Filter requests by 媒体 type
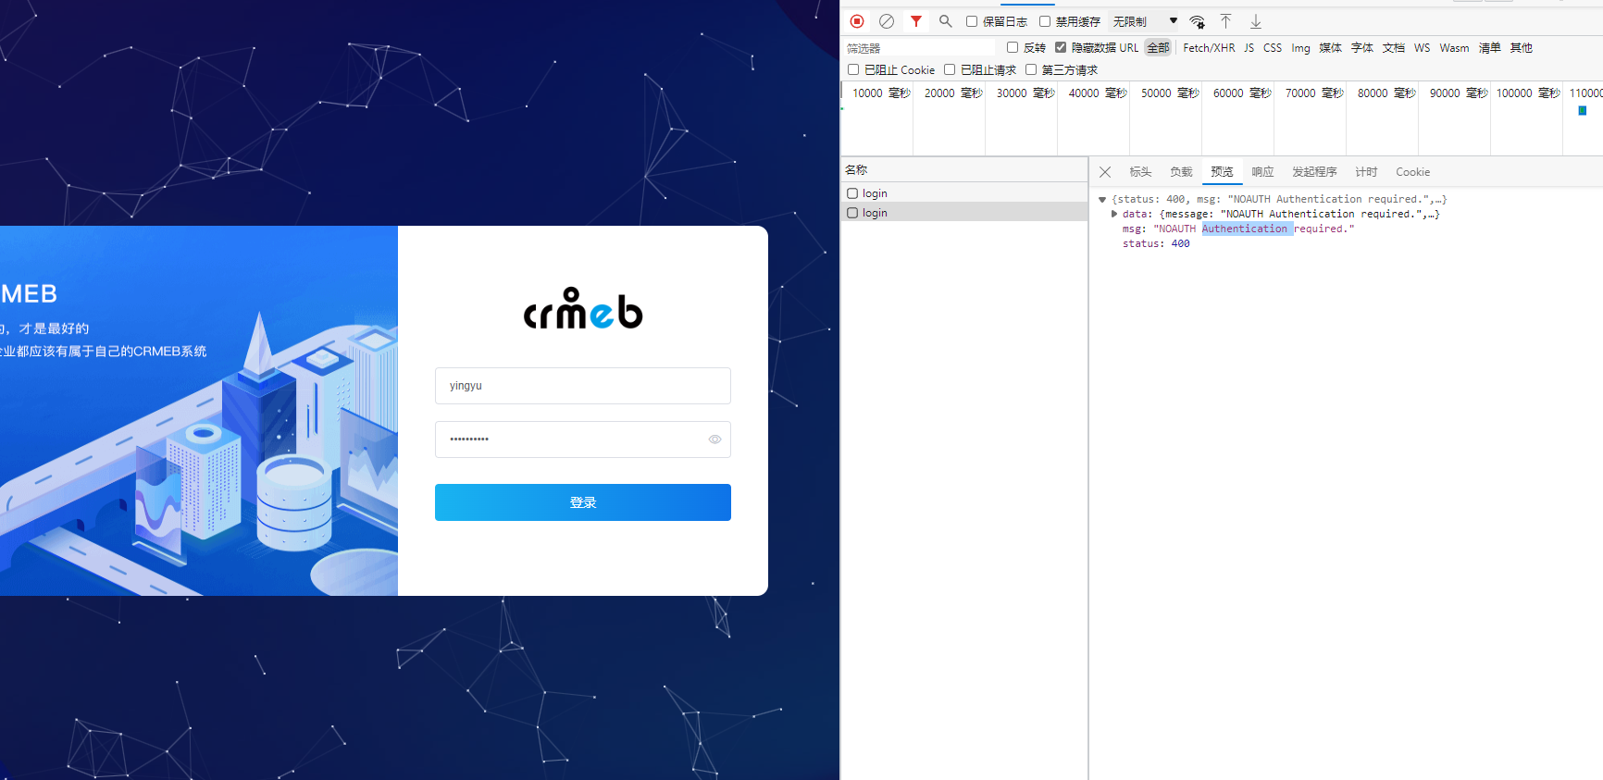 [x=1330, y=48]
